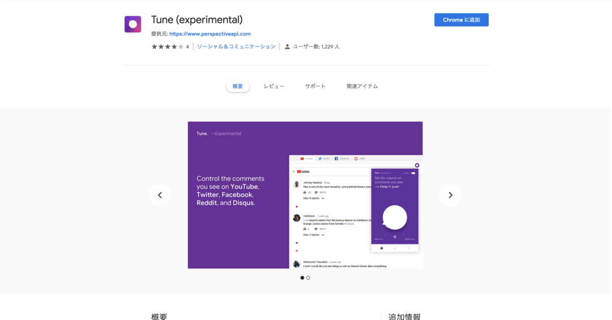Viewport: 612px width, 320px height.
Task: Click the 'Chrome に追加' button
Action: (461, 20)
